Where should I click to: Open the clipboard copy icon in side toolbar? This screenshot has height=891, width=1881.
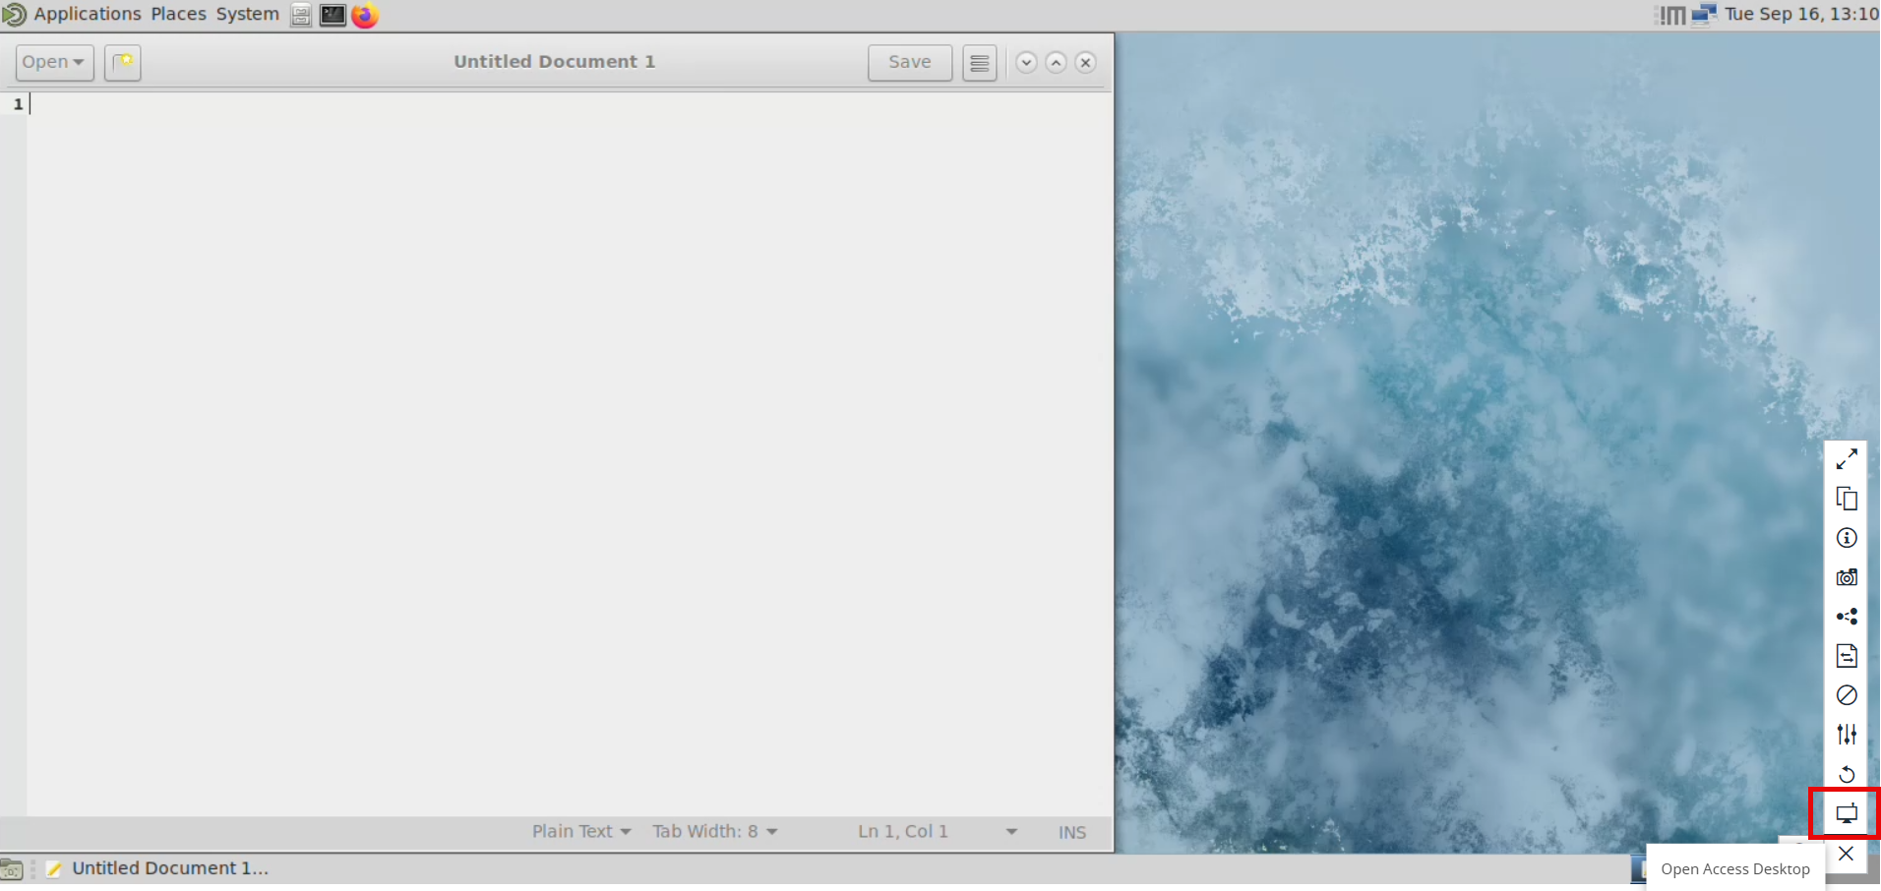tap(1847, 499)
